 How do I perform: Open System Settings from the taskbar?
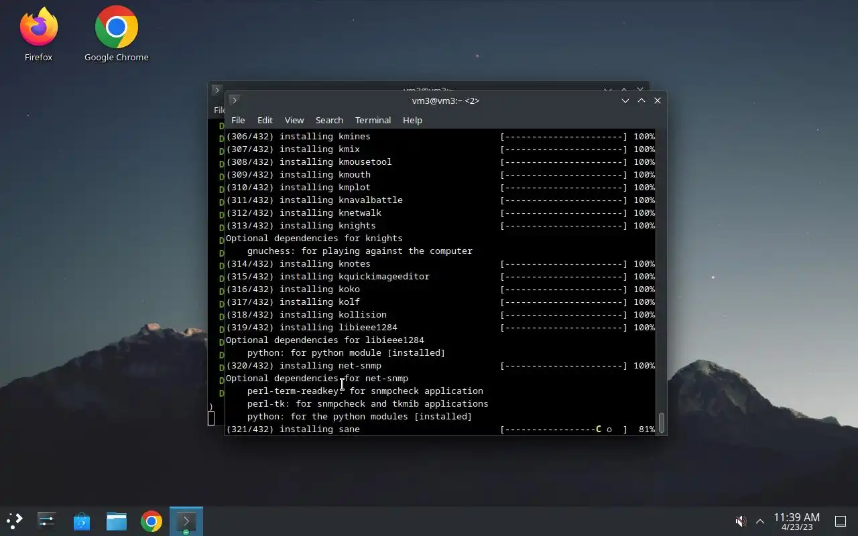(46, 521)
